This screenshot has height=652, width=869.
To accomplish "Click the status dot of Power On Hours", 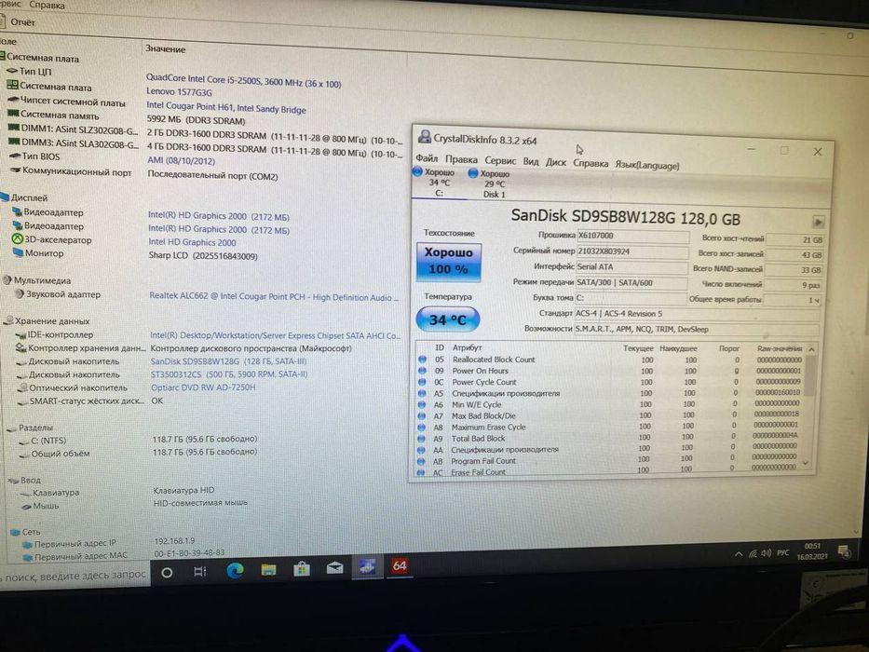I will (422, 371).
